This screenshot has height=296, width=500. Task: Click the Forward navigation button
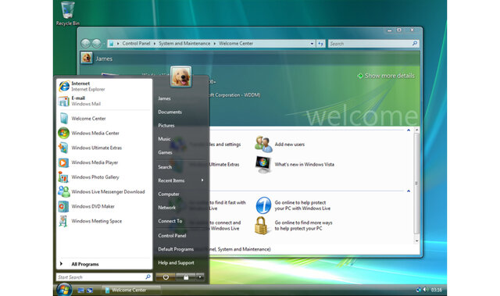coord(96,43)
